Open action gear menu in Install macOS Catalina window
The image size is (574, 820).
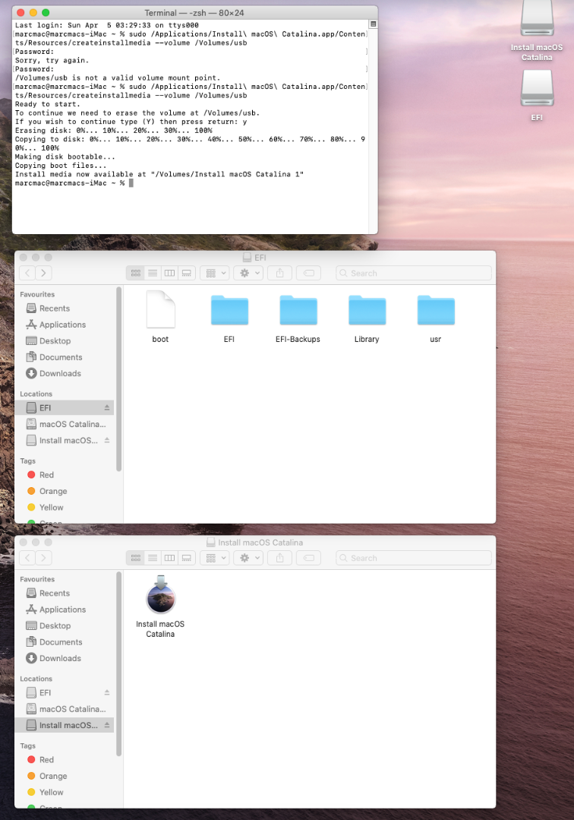[x=248, y=558]
